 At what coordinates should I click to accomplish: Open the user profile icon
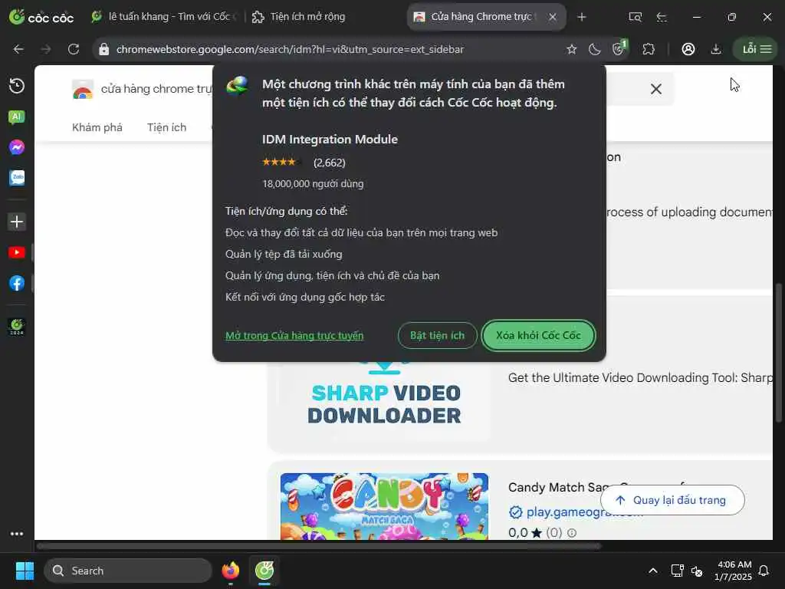[688, 49]
